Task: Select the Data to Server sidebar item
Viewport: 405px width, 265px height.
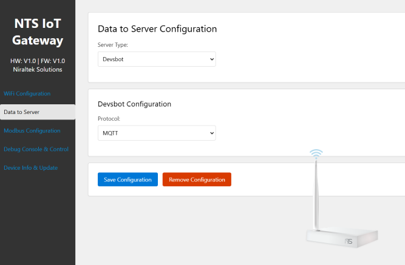Action: pyautogui.click(x=38, y=112)
